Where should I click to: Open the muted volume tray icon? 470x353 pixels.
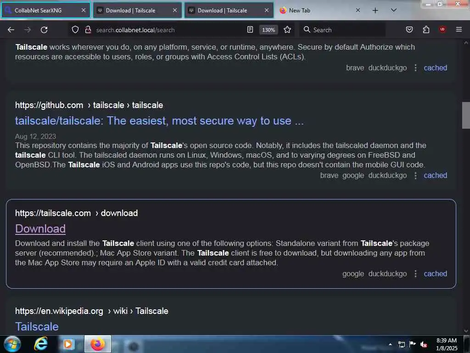coord(424,344)
